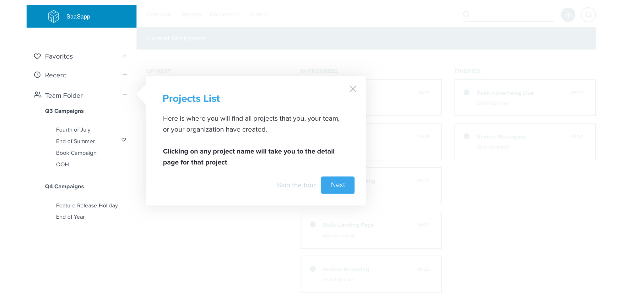
Task: Expand Favorites with the plus sign
Action: [x=125, y=56]
